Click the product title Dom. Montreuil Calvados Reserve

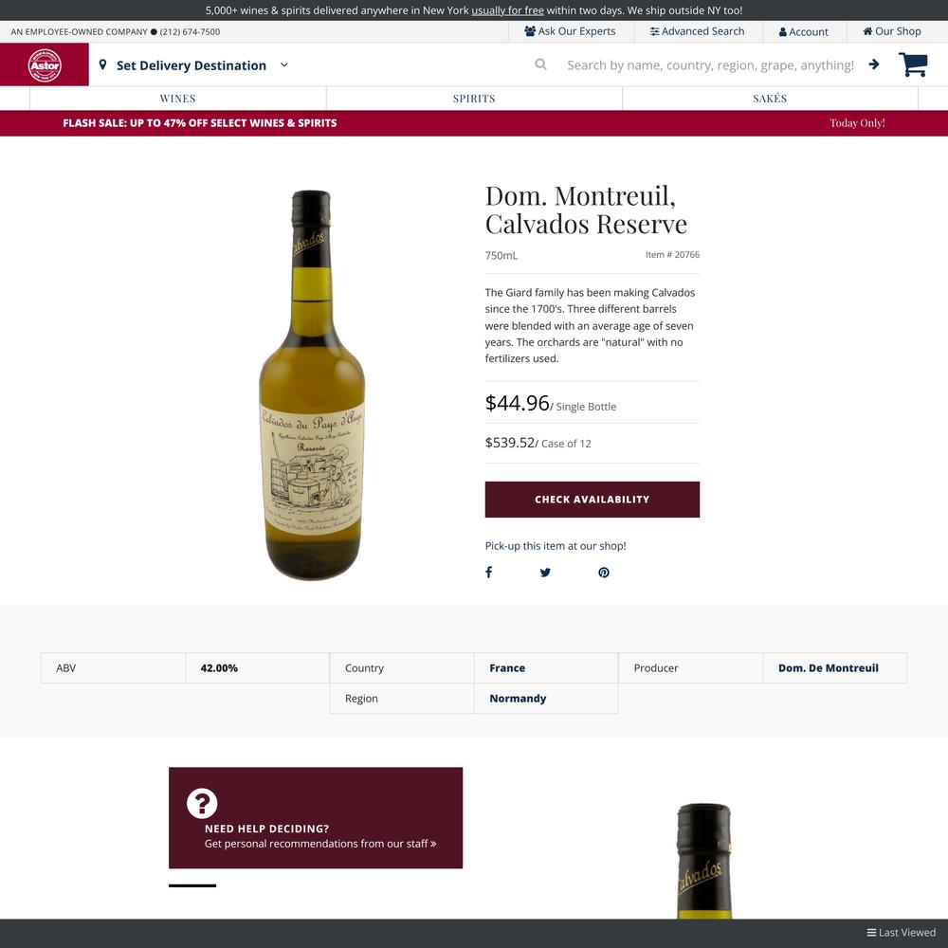586,210
